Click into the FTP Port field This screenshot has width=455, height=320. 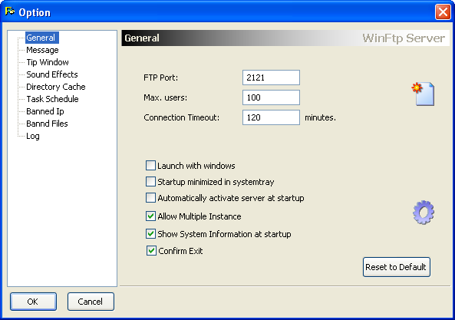click(271, 78)
